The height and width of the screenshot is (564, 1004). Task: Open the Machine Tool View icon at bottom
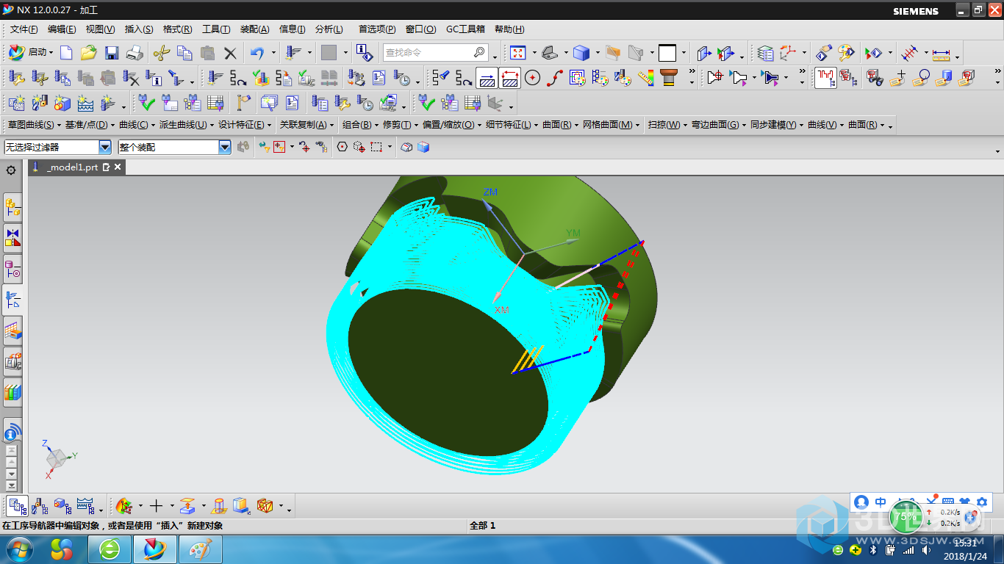[x=40, y=506]
